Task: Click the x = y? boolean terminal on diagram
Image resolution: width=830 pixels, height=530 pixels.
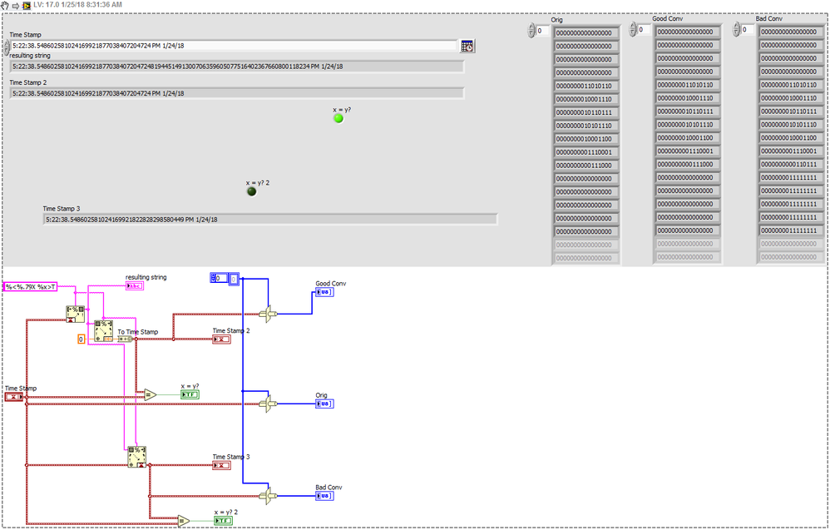Action: click(190, 394)
